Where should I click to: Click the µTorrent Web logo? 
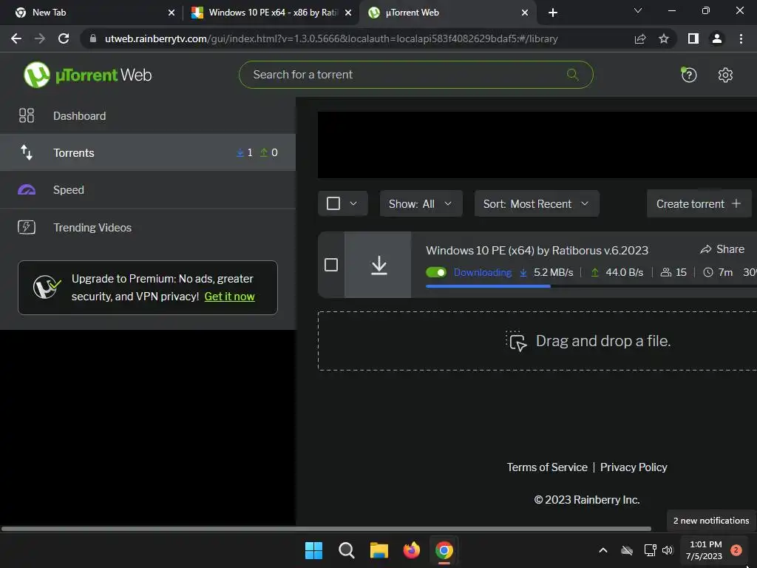coord(87,75)
